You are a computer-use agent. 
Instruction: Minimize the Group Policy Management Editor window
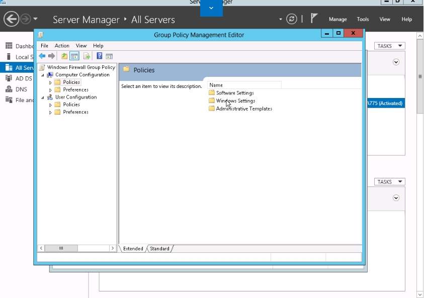(x=326, y=33)
